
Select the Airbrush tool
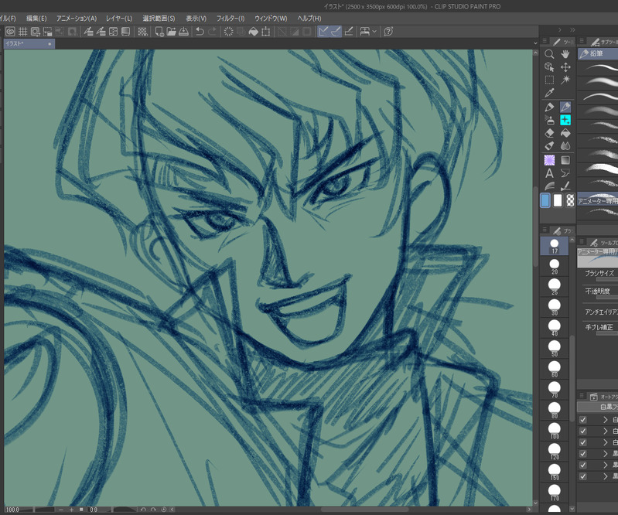549,120
